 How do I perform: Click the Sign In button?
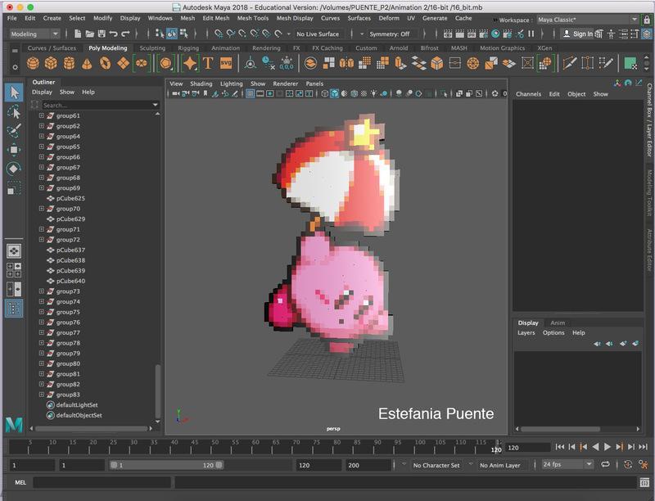tap(577, 34)
